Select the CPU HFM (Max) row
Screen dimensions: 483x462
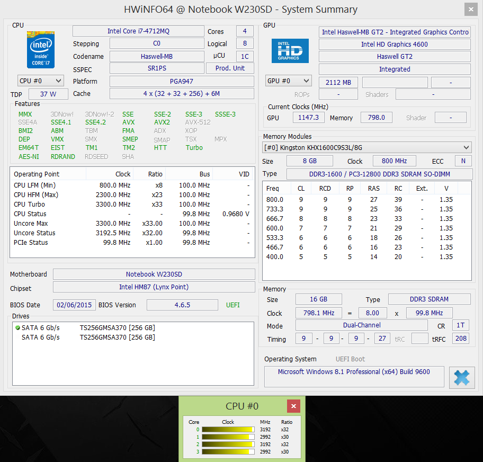tap(132, 195)
